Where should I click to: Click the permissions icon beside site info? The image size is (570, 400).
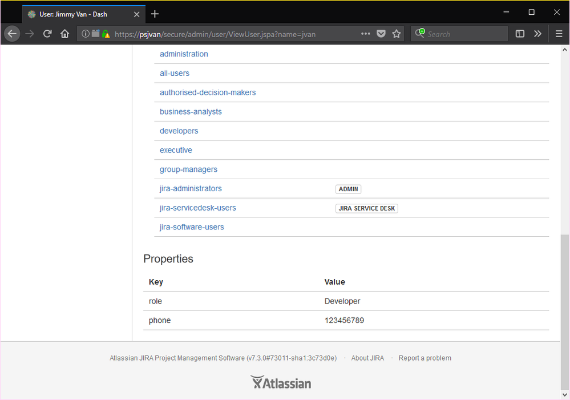pyautogui.click(x=96, y=34)
